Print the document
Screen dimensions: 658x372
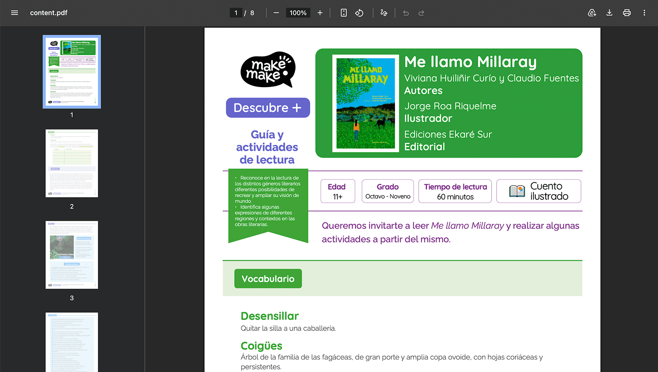627,13
